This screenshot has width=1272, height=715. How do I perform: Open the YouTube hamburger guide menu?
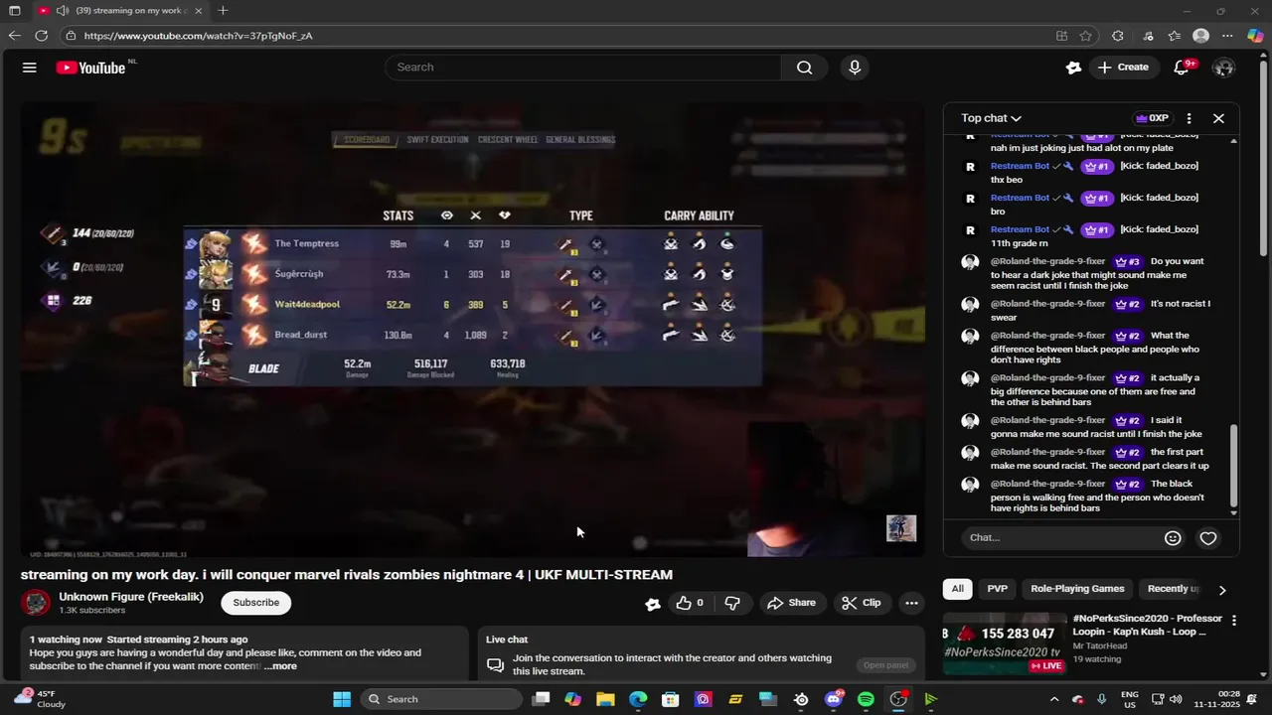coord(29,68)
